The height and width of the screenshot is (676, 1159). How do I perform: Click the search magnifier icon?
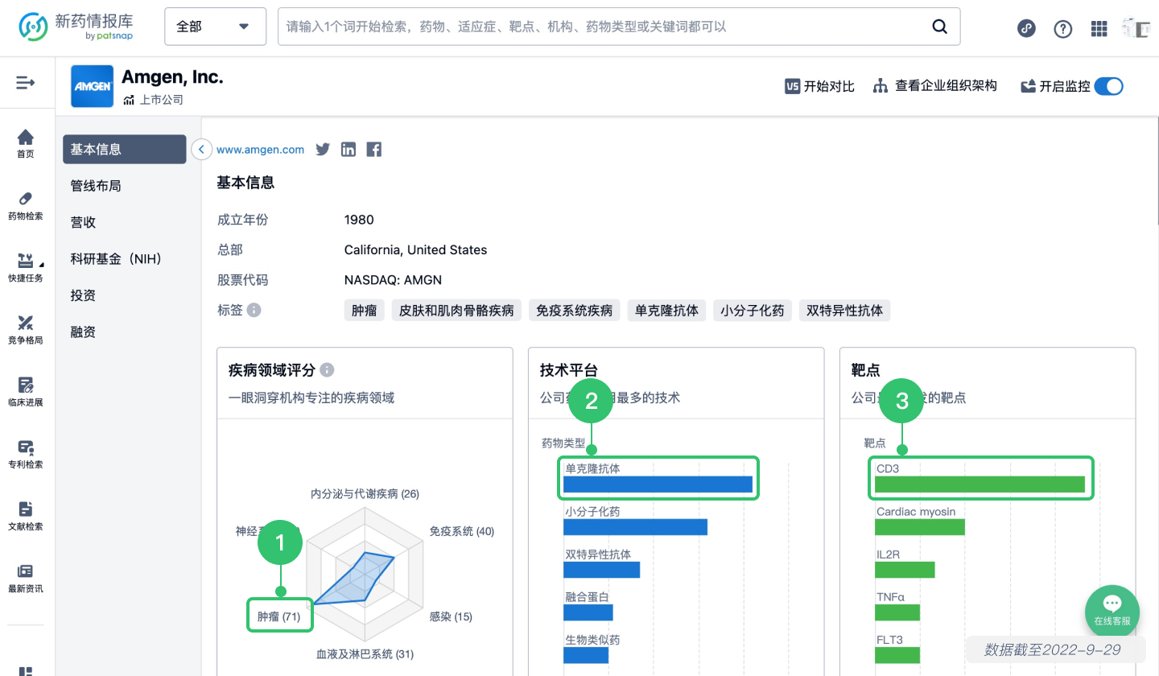point(939,27)
